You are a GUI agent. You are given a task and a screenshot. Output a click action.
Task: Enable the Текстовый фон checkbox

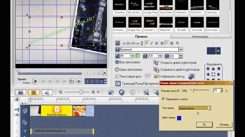(117, 76)
